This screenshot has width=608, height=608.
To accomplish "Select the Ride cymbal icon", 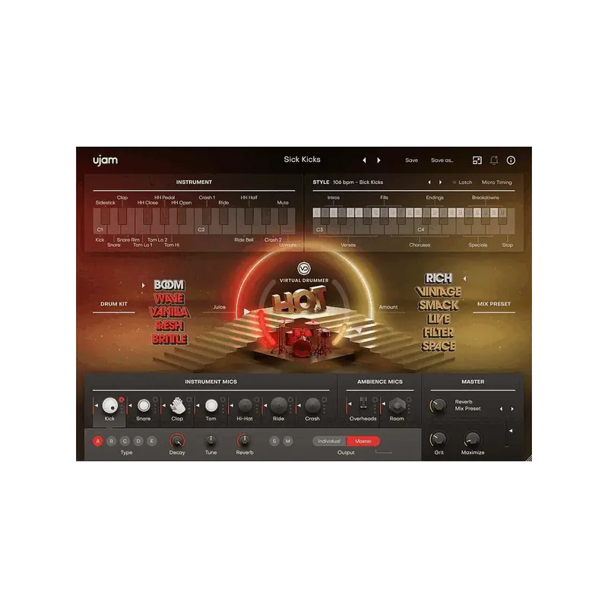I will tap(279, 406).
